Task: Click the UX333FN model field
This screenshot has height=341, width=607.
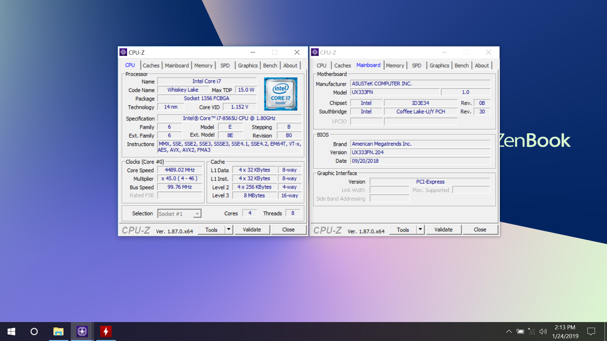Action: (395, 92)
